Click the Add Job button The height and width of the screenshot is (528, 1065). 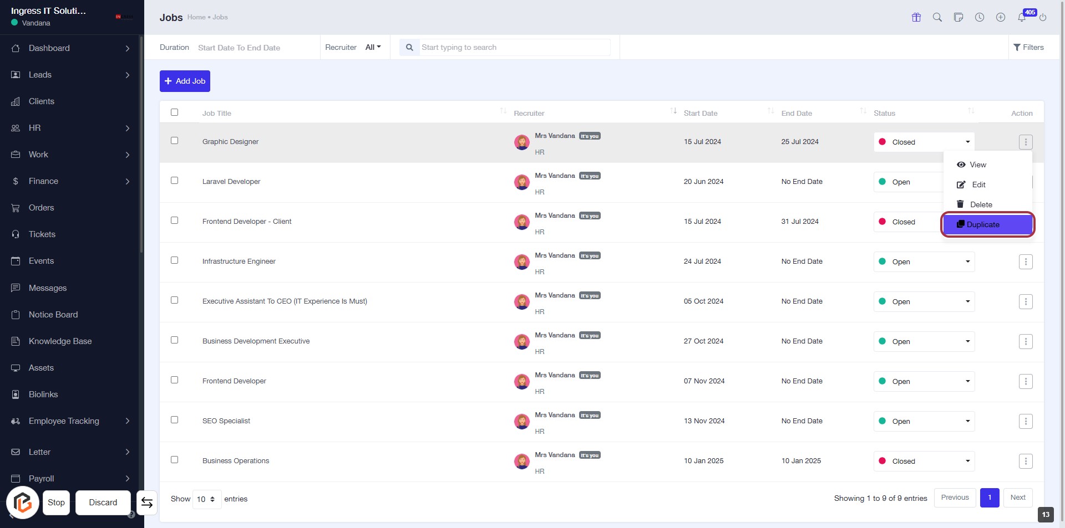point(185,81)
